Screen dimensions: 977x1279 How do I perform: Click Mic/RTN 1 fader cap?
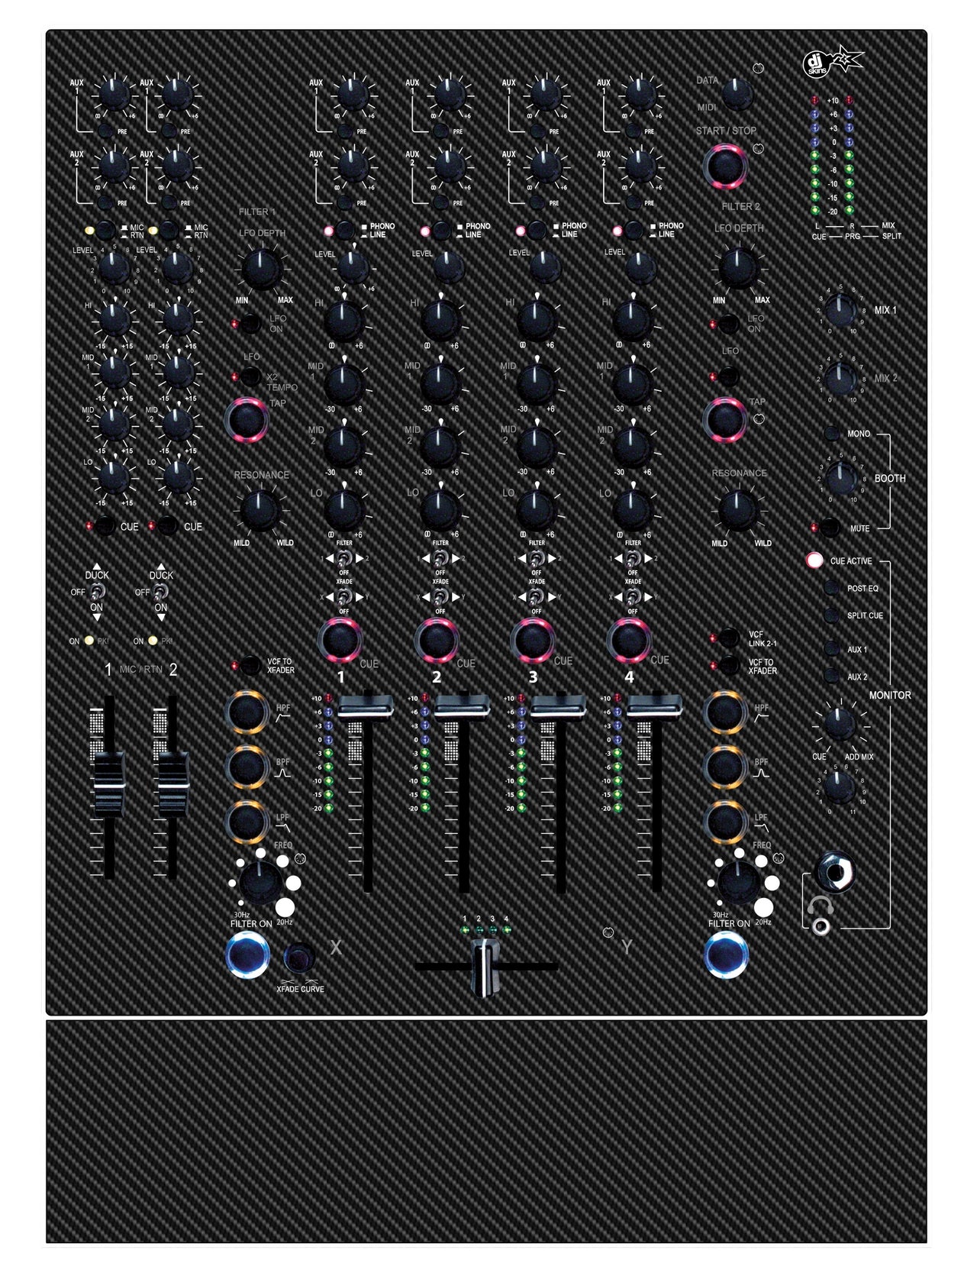click(108, 784)
